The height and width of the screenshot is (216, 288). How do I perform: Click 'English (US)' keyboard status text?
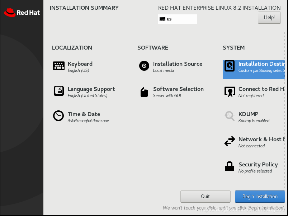(x=79, y=70)
